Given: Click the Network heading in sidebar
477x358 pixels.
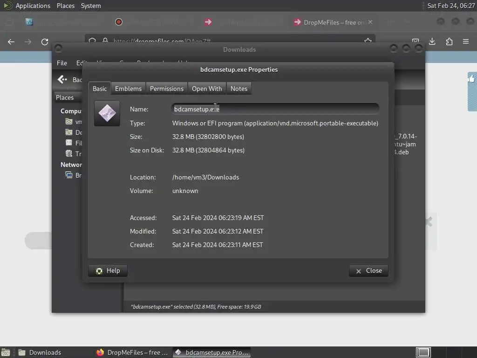Looking at the screenshot, I should point(71,165).
